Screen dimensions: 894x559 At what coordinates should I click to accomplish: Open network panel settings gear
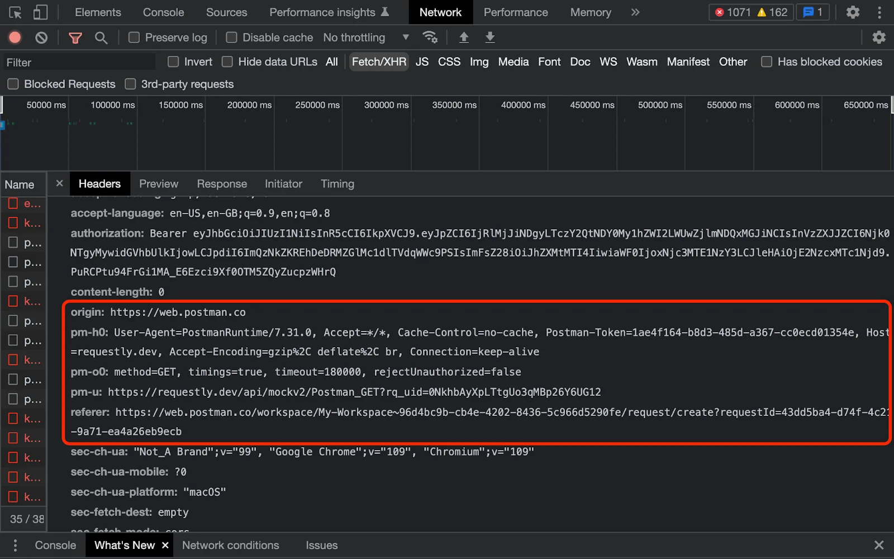[879, 37]
